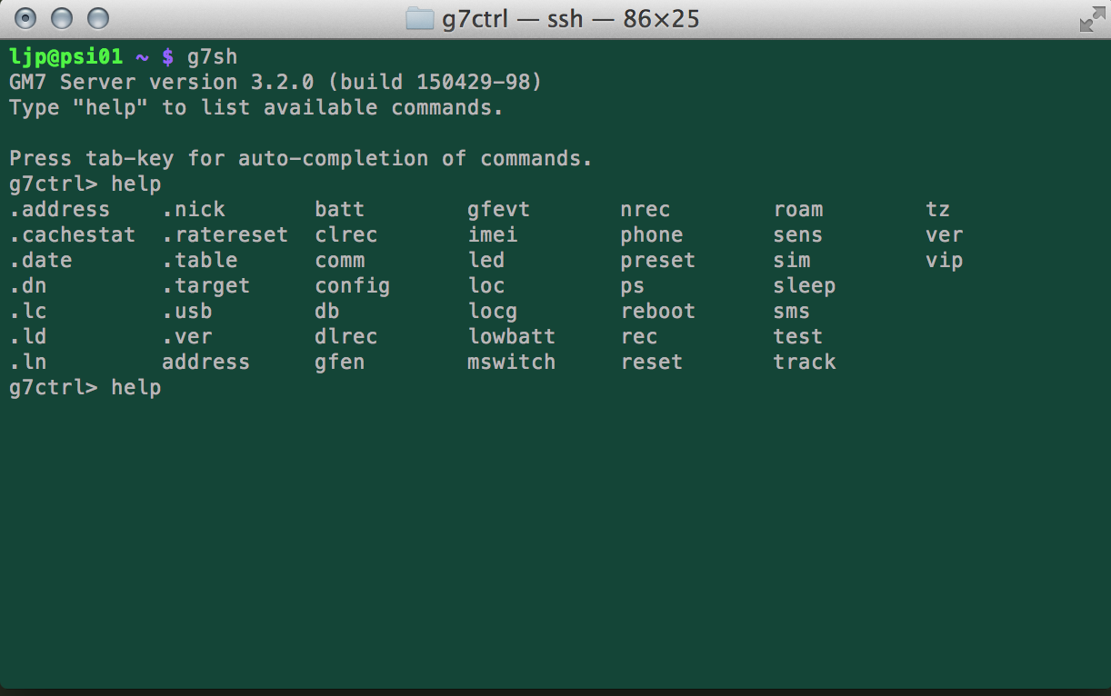This screenshot has width=1111, height=696.
Task: Click the lowbatt command entry
Action: [511, 336]
